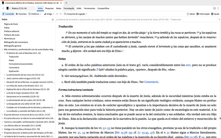Open the Histórico dropdown
This screenshot has height=138, width=221.
click(x=35, y=14)
